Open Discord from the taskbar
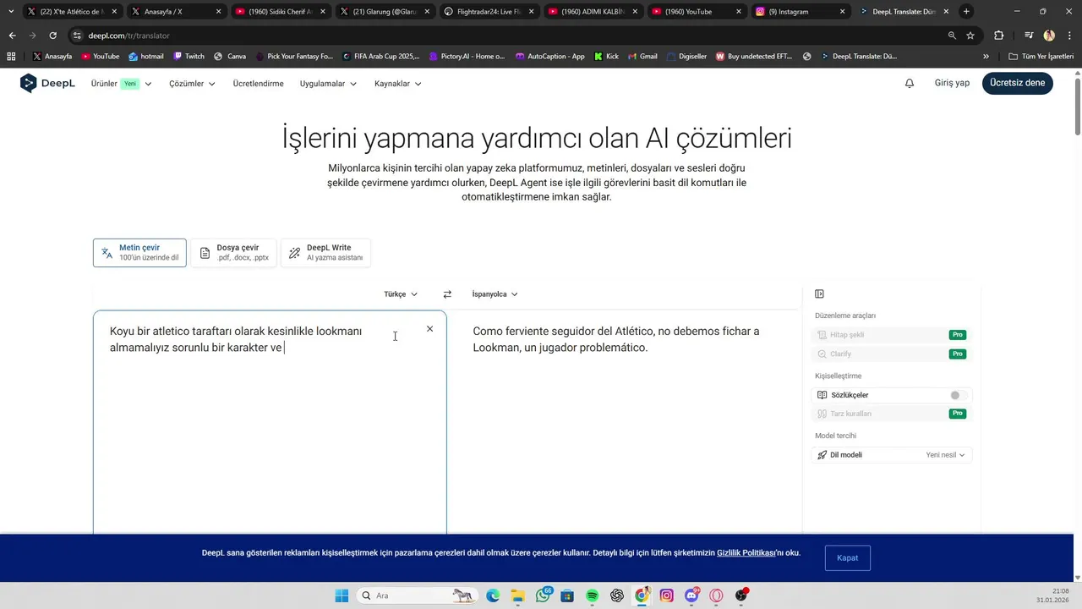This screenshot has width=1082, height=609. tap(691, 595)
